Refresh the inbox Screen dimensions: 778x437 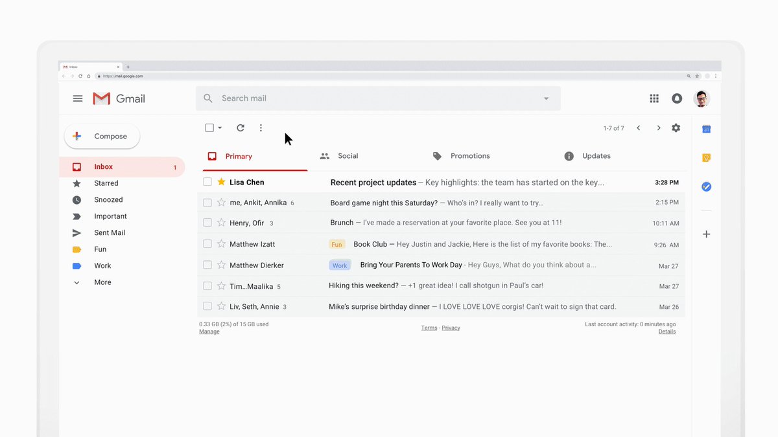click(x=241, y=128)
